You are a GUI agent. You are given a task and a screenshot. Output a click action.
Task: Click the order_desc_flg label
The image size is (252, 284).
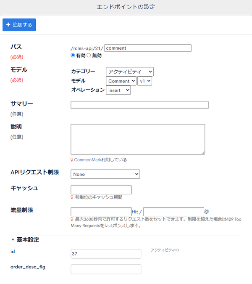tap(28, 267)
